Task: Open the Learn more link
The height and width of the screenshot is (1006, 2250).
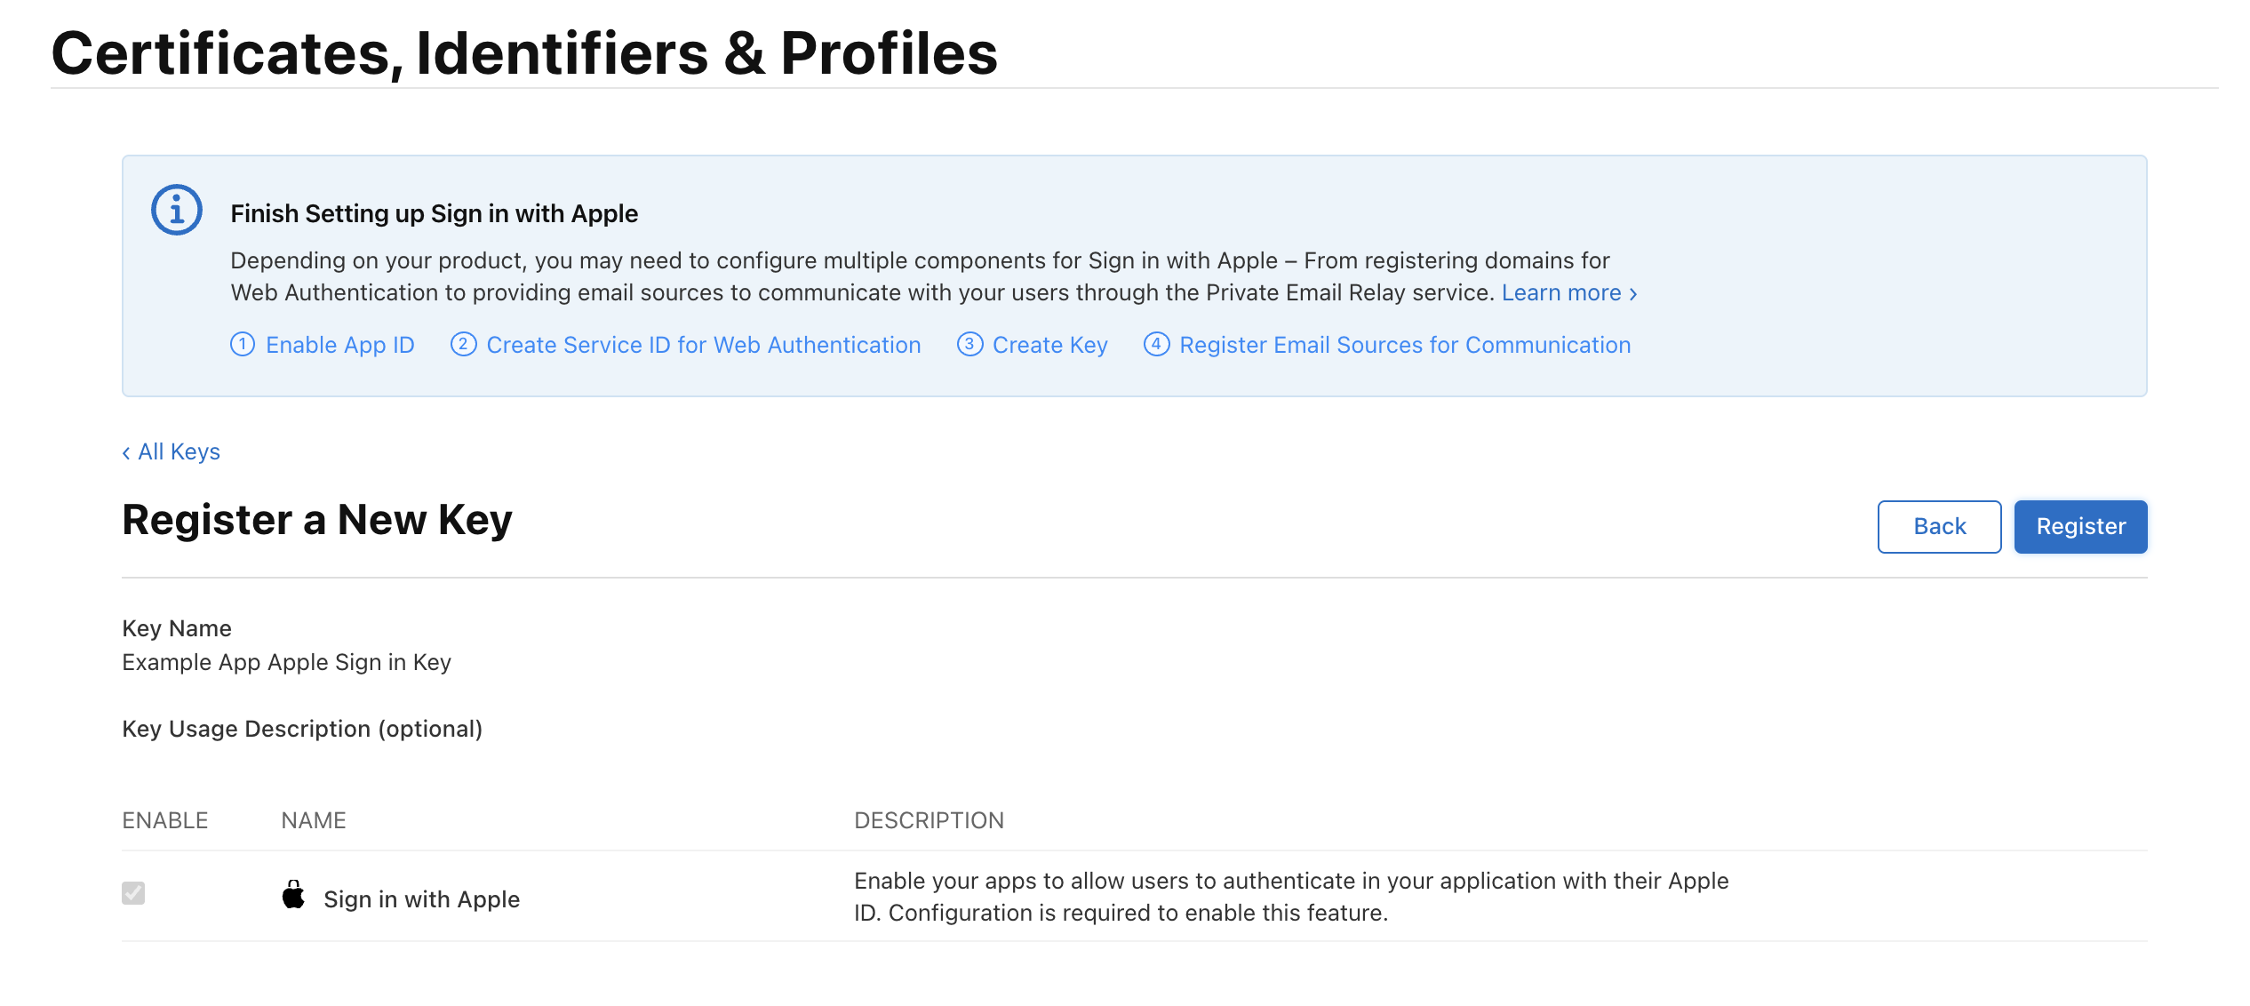Action: 1561,292
